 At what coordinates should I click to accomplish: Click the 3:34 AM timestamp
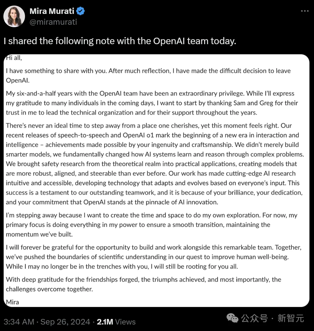[19, 322]
